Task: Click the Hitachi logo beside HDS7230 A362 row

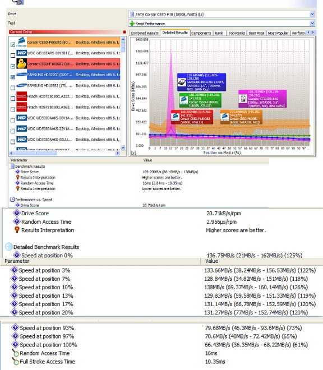Action: [21, 107]
